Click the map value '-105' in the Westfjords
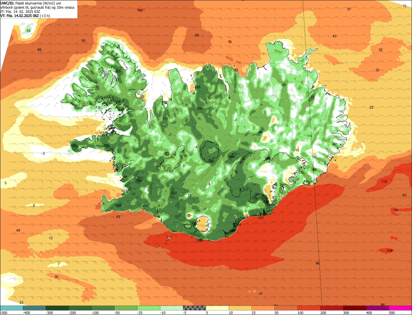 [117, 71]
